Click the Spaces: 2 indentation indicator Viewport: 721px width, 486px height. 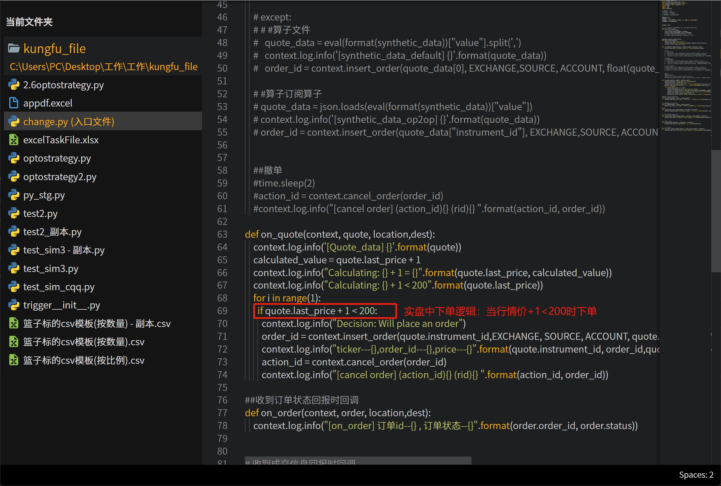click(x=696, y=475)
